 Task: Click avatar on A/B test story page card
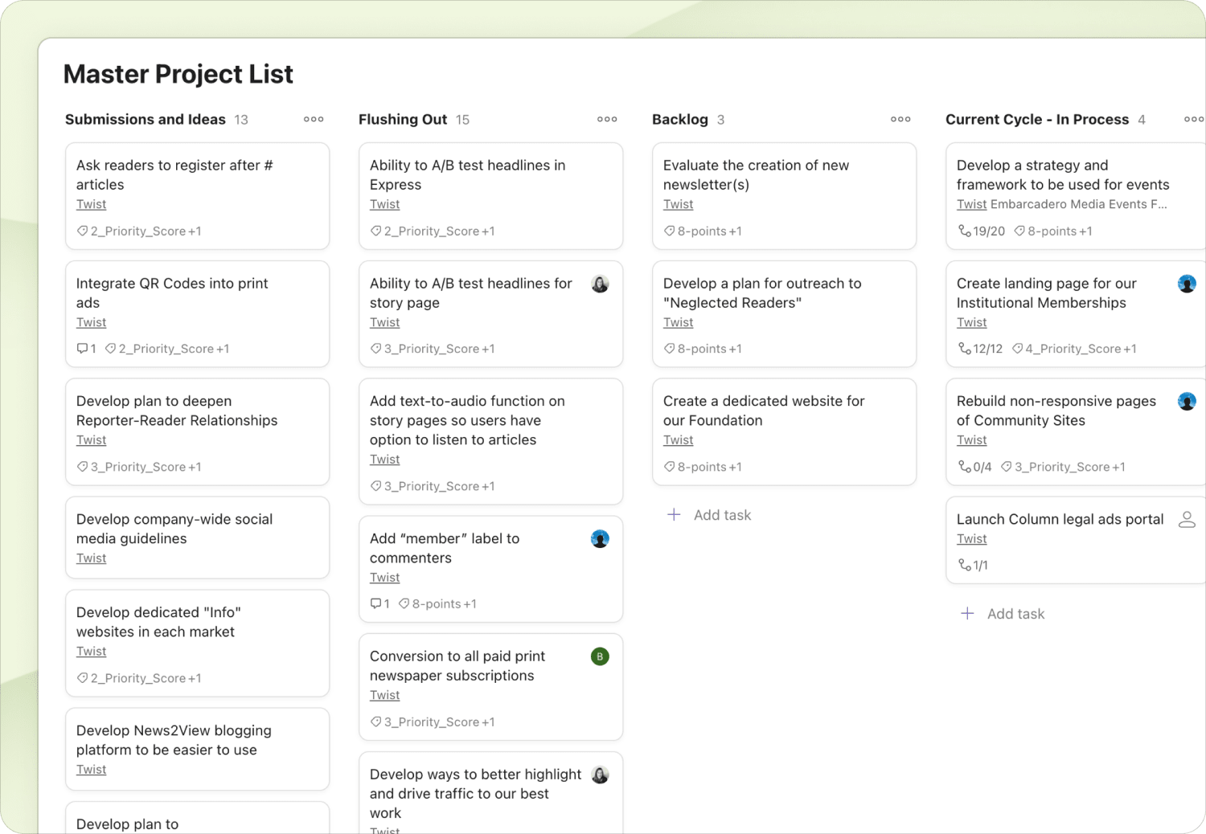tap(600, 284)
